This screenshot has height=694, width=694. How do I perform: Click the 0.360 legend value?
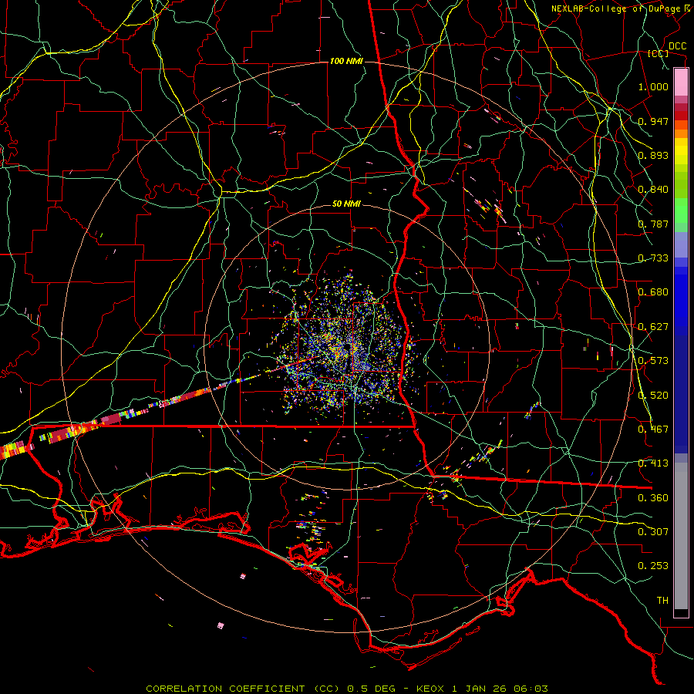(x=653, y=498)
